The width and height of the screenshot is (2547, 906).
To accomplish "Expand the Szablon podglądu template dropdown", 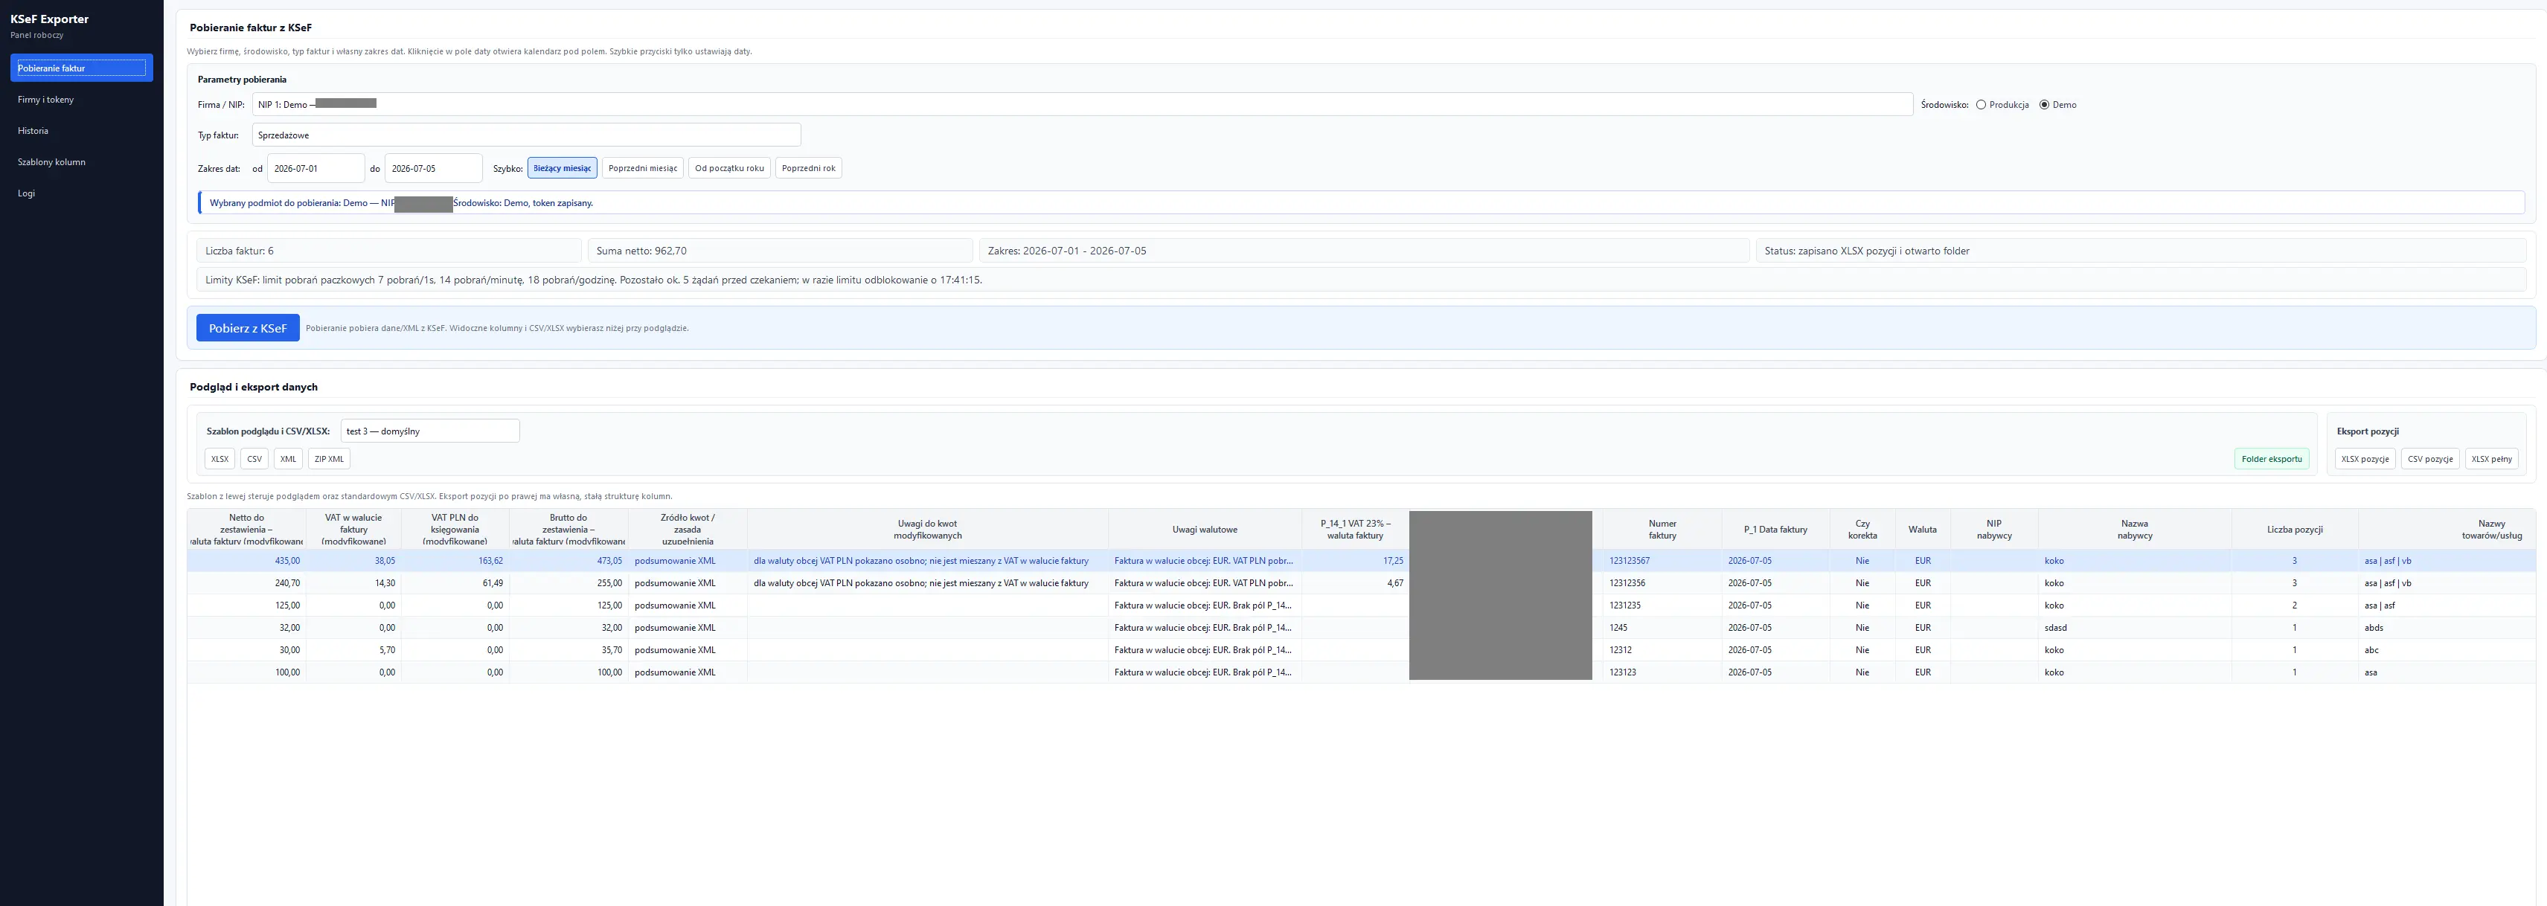I will [429, 431].
